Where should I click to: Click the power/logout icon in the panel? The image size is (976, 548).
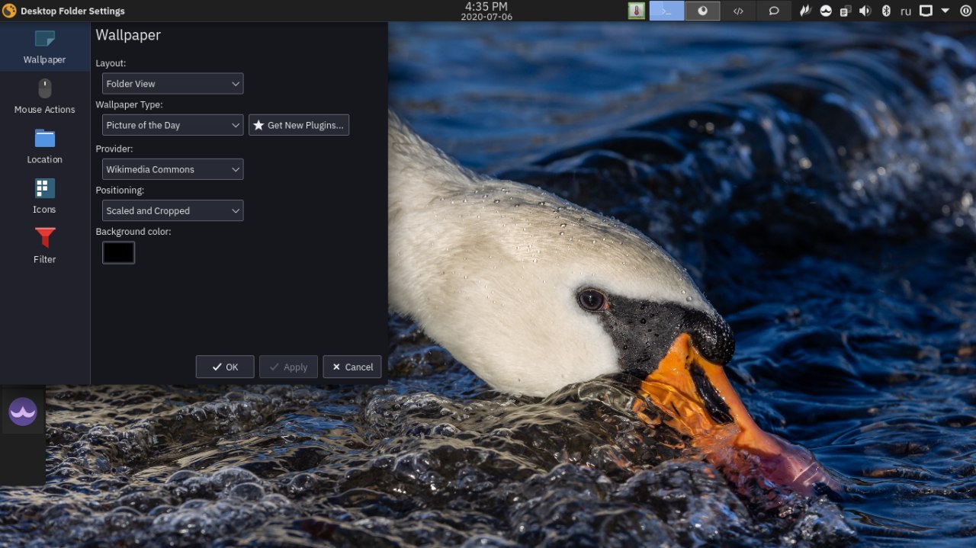point(965,11)
